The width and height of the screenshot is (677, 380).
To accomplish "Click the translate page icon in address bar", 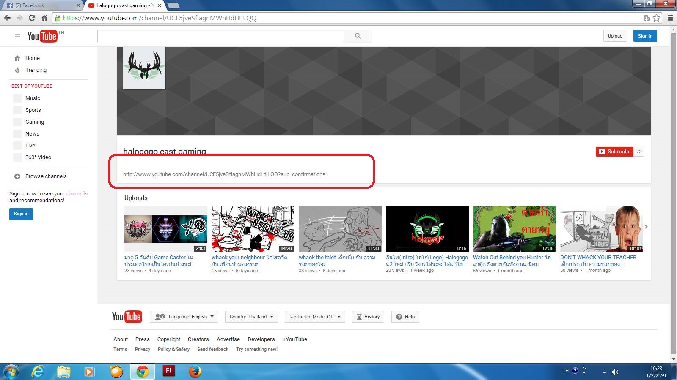I will tap(647, 18).
